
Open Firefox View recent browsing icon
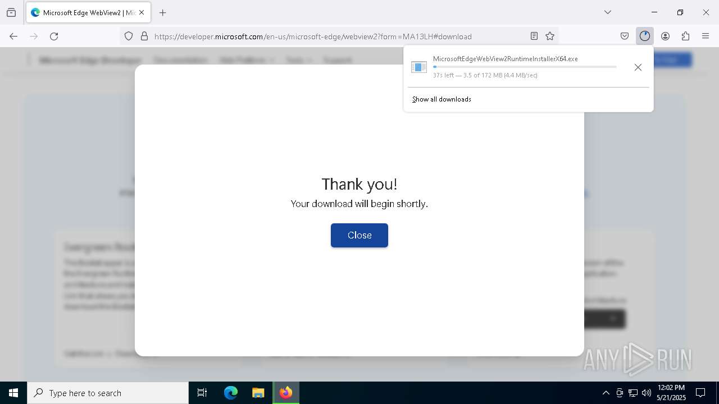point(11,12)
